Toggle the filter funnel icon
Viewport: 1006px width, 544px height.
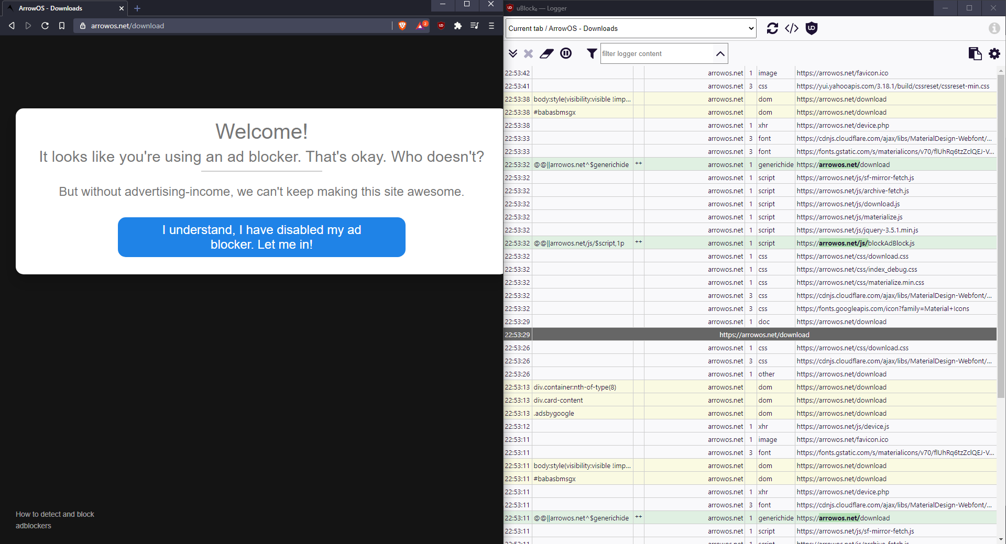[591, 53]
